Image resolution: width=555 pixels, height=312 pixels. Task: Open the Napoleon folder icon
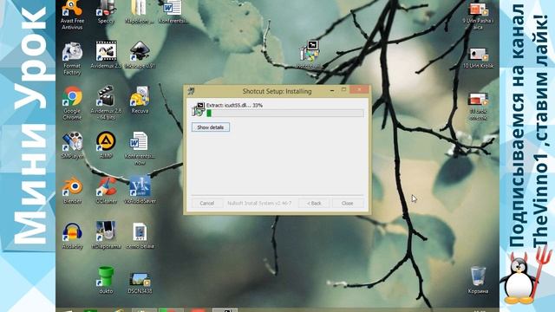click(140, 11)
